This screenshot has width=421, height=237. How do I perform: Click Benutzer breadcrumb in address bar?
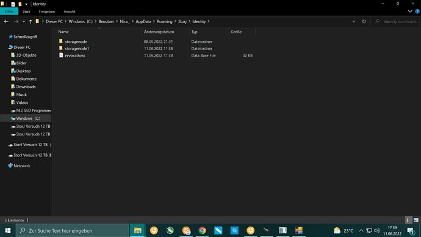[x=106, y=21]
